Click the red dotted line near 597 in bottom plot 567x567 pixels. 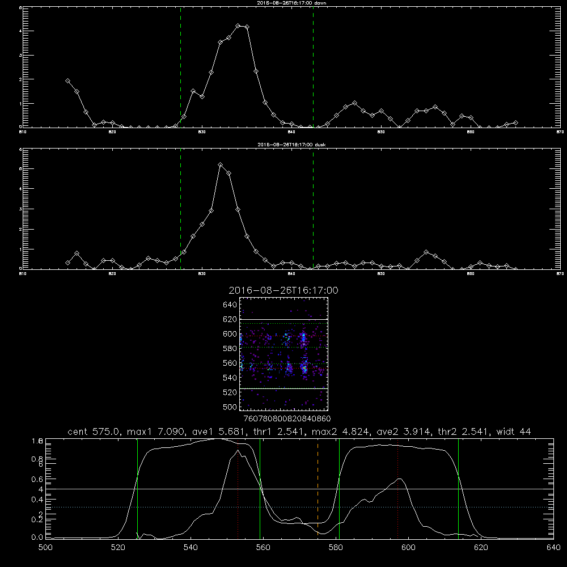pyautogui.click(x=398, y=488)
